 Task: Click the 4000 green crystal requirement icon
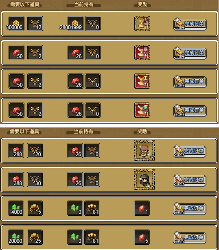[x=16, y=208]
